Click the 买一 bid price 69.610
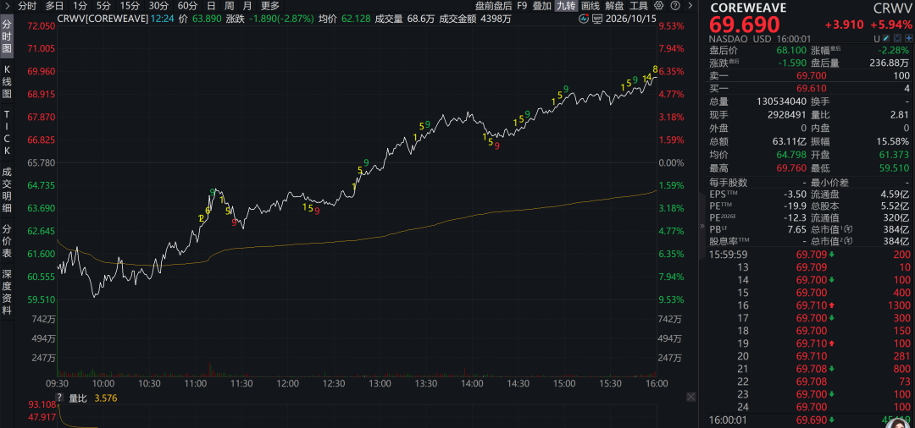This screenshot has width=915, height=428. [x=811, y=88]
